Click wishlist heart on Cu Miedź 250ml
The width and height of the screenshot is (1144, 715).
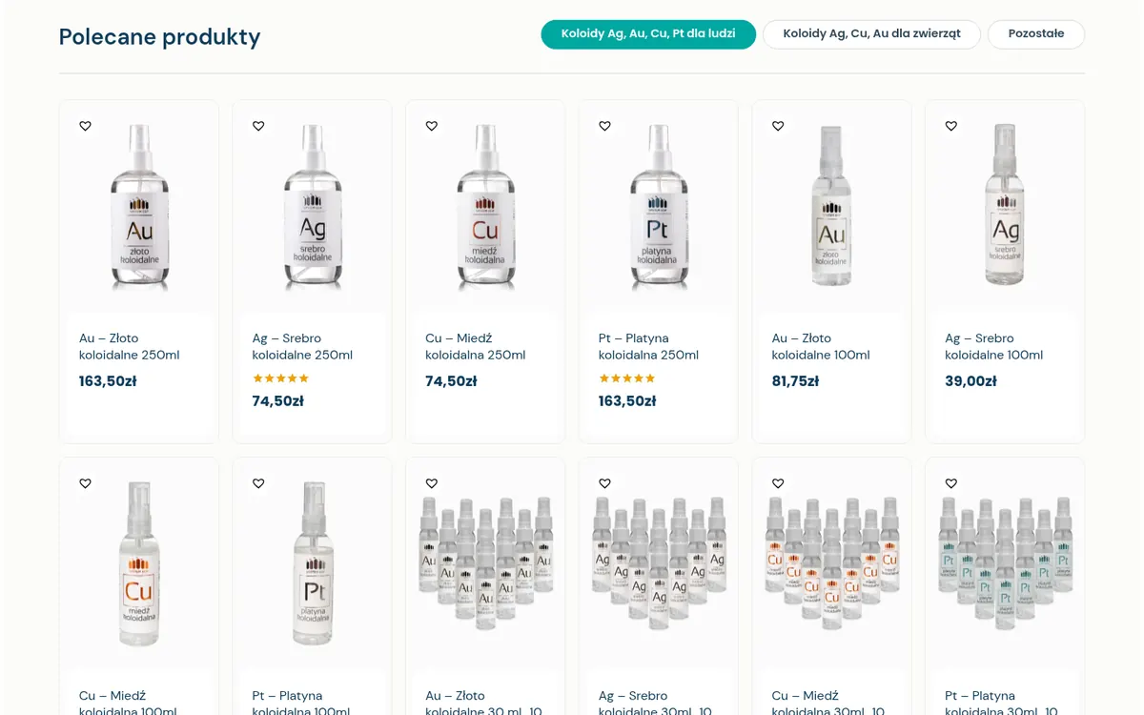point(432,126)
